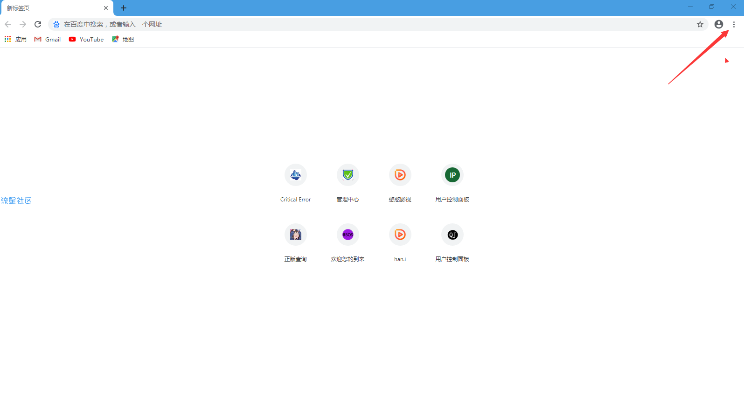Click the 流星社区 link

pyautogui.click(x=16, y=200)
